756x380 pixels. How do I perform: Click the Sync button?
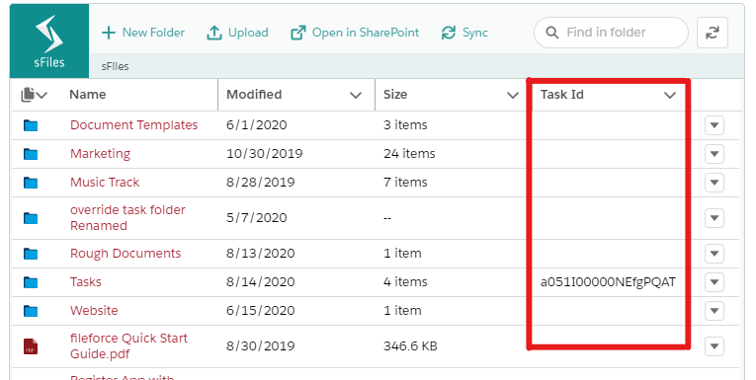pos(464,33)
